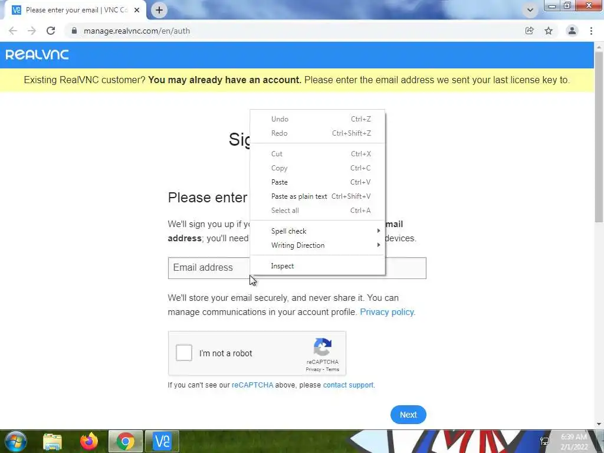Click the RealVNC logo in header

37,55
